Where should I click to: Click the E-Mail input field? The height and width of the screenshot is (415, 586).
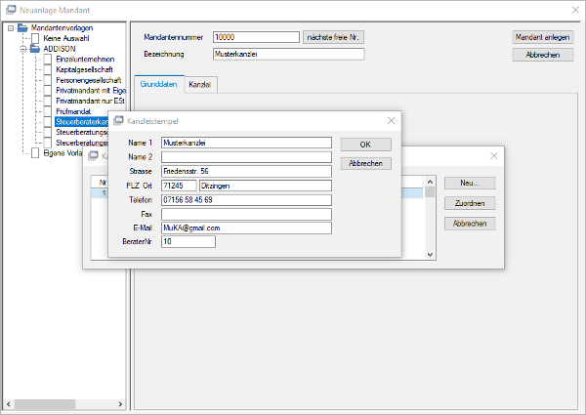[x=246, y=228]
